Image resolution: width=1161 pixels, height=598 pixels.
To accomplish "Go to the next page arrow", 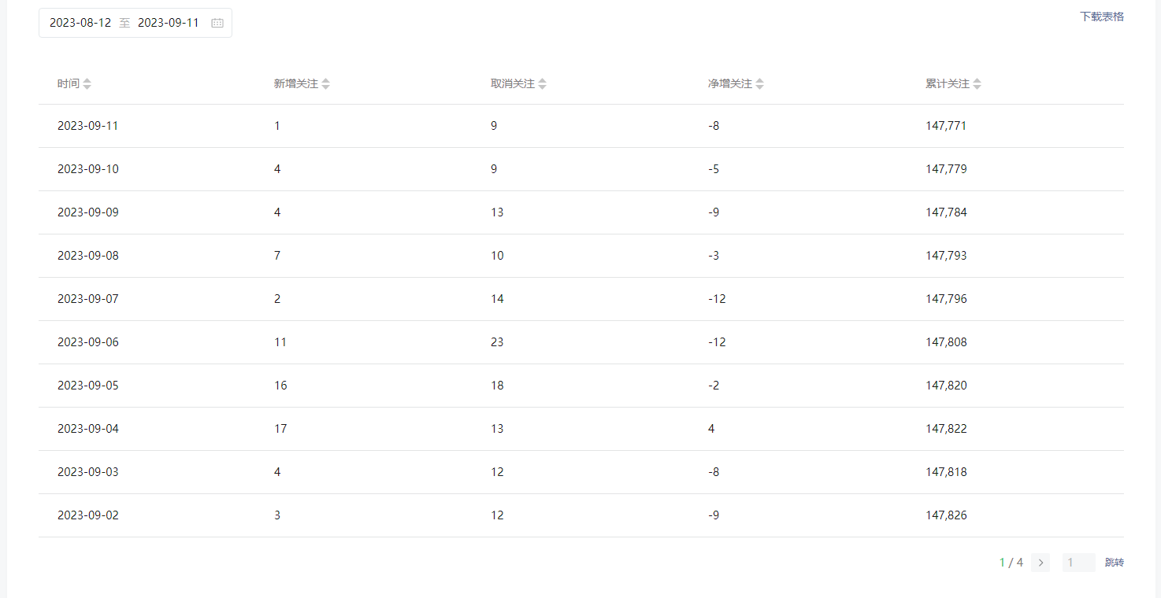I will click(1040, 563).
